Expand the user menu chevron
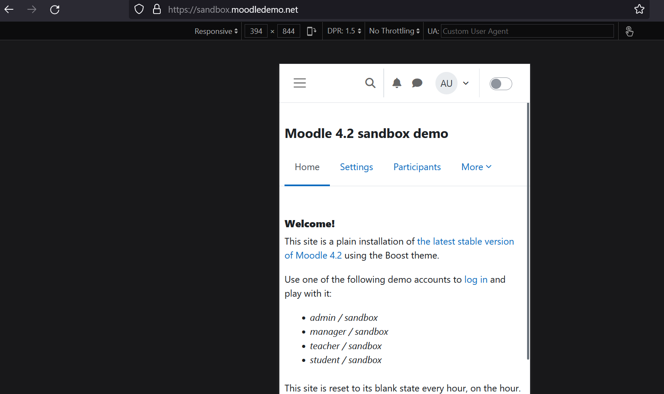Image resolution: width=664 pixels, height=394 pixels. coord(466,83)
